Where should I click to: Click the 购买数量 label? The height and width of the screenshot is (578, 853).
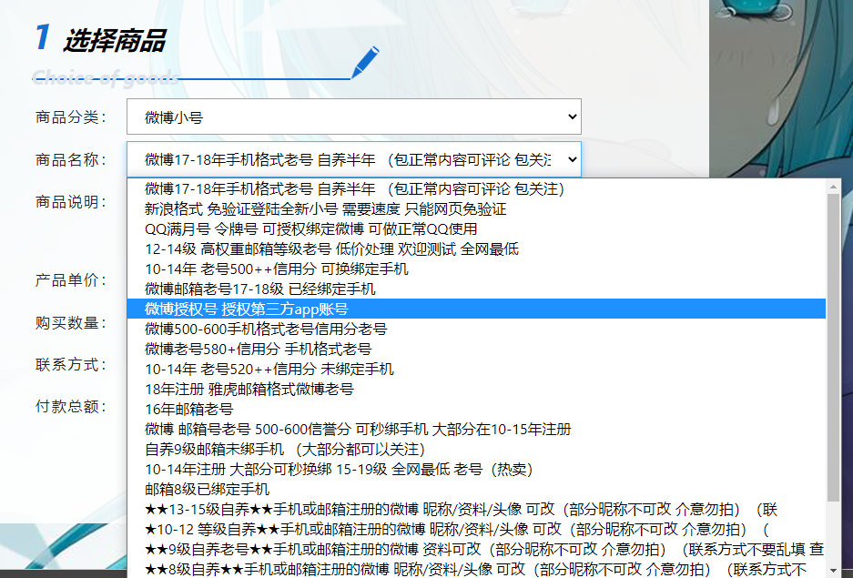click(x=71, y=323)
